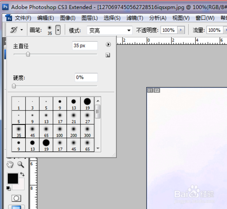Select soft round 45 brush in third row
The height and width of the screenshot is (209, 227).
pyautogui.click(x=33, y=131)
